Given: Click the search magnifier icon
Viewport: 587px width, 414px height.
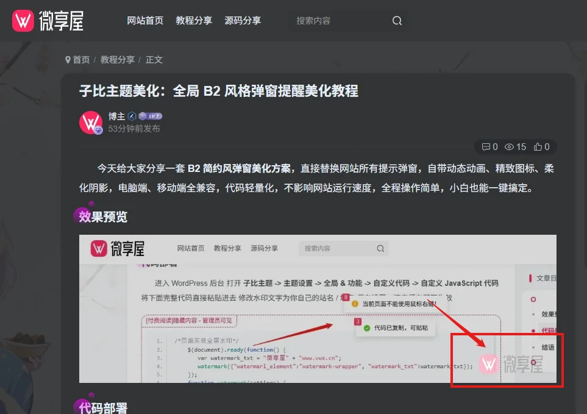Looking at the screenshot, I should (x=397, y=21).
